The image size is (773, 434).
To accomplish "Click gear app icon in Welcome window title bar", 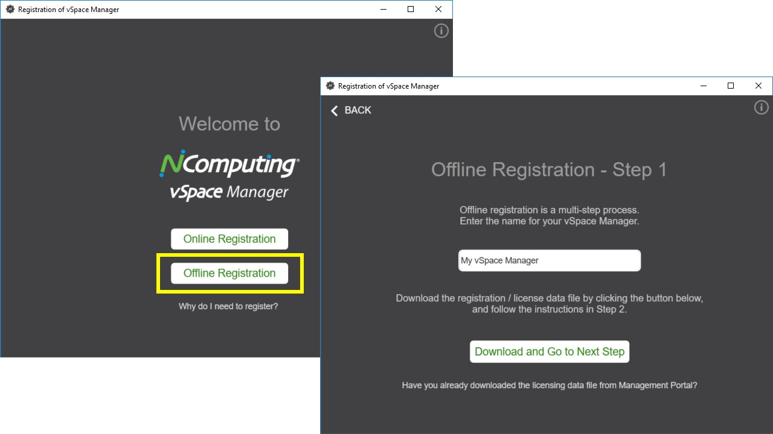I will pyautogui.click(x=10, y=9).
